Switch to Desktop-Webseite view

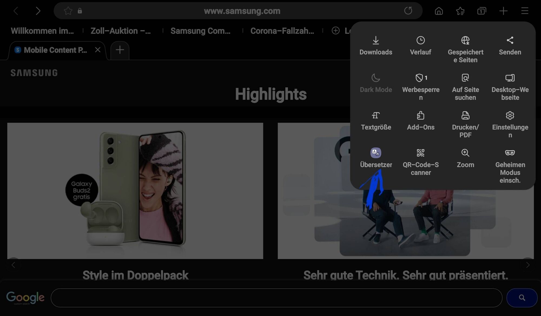pos(510,86)
